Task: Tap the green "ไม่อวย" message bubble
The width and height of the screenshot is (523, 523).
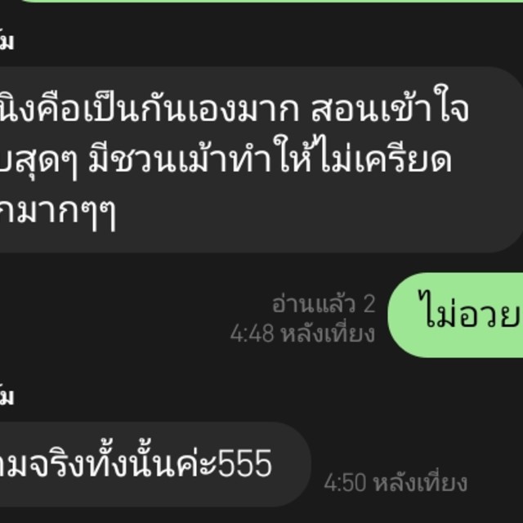Action: point(455,315)
